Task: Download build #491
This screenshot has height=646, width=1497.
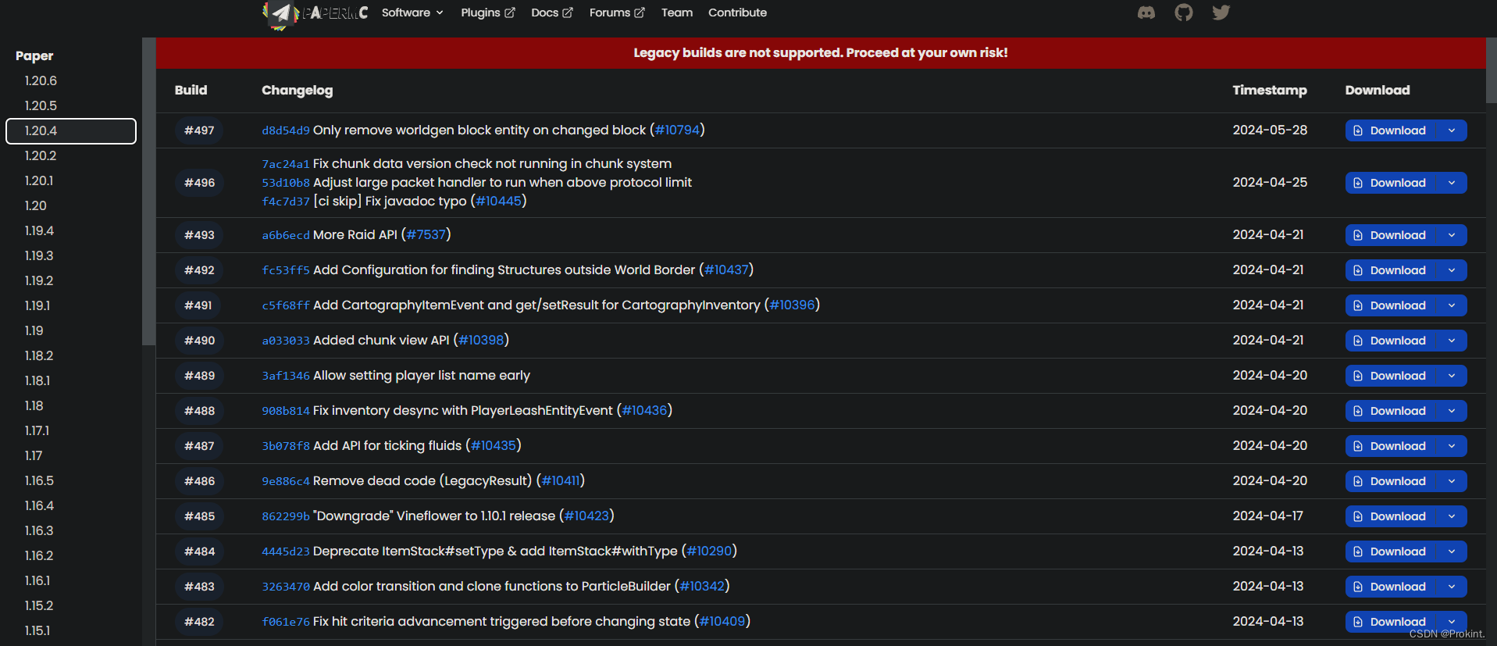Action: [1391, 305]
